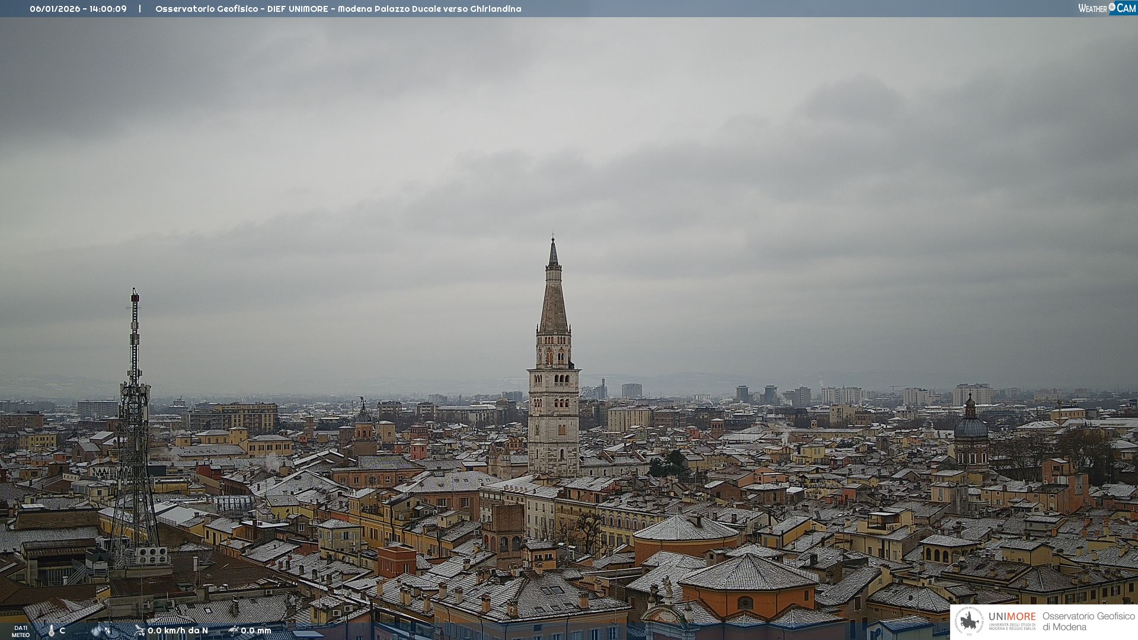Click the DATI METEO label

tap(21, 631)
